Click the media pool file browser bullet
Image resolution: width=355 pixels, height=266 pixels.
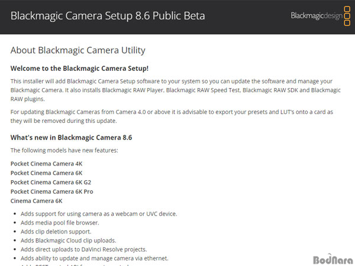pyautogui.click(x=60, y=223)
